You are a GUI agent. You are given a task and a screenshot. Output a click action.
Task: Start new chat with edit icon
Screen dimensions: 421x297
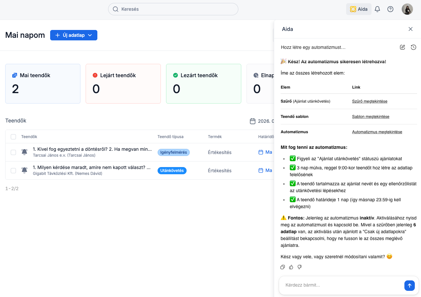(402, 47)
